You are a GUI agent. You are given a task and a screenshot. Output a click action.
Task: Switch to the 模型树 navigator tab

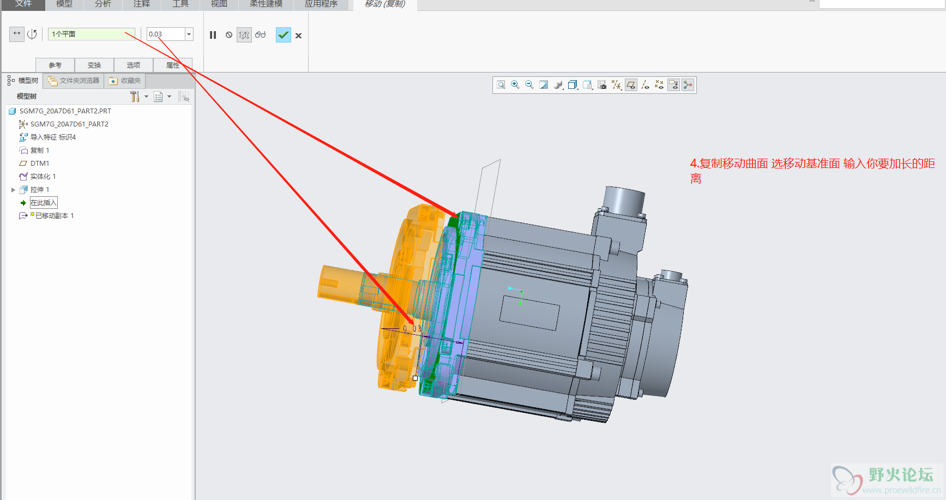23,81
